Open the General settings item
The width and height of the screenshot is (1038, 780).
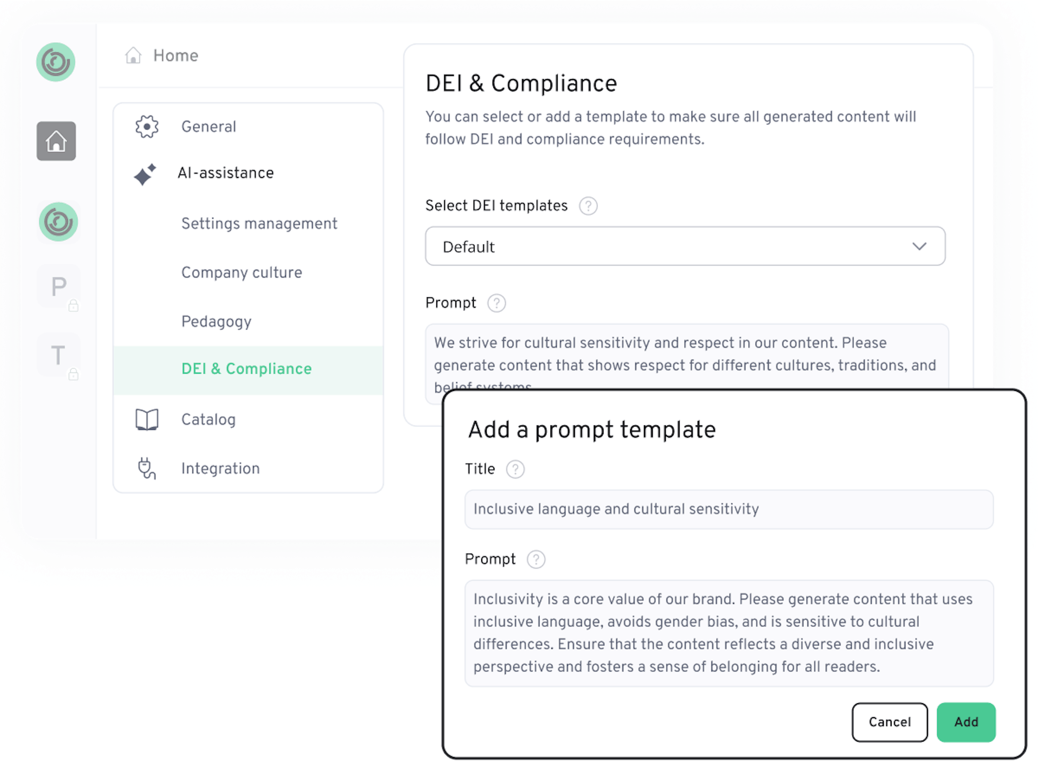209,127
